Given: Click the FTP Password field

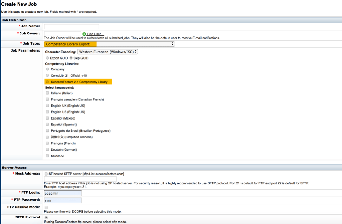Looking at the screenshot, I should point(63,201).
